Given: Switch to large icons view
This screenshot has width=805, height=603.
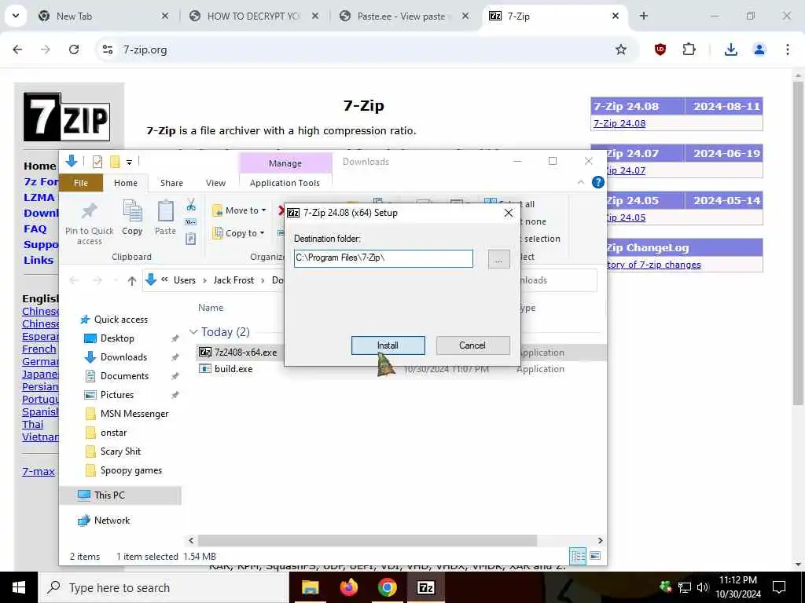Looking at the screenshot, I should pyautogui.click(x=595, y=556).
